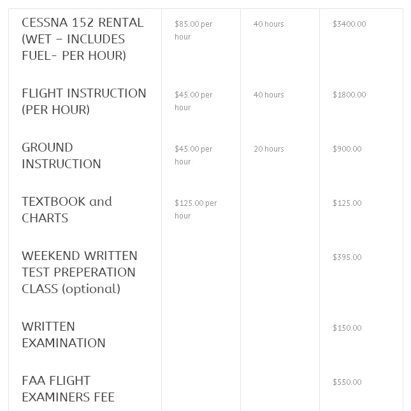Viewport: 411px width, 411px height.
Task: Click the Ground Instruction row label
Action: tap(61, 155)
